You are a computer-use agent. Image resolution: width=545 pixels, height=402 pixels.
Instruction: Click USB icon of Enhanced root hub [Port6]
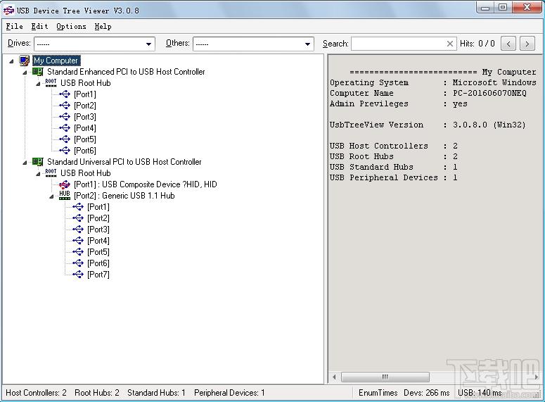tap(64, 151)
